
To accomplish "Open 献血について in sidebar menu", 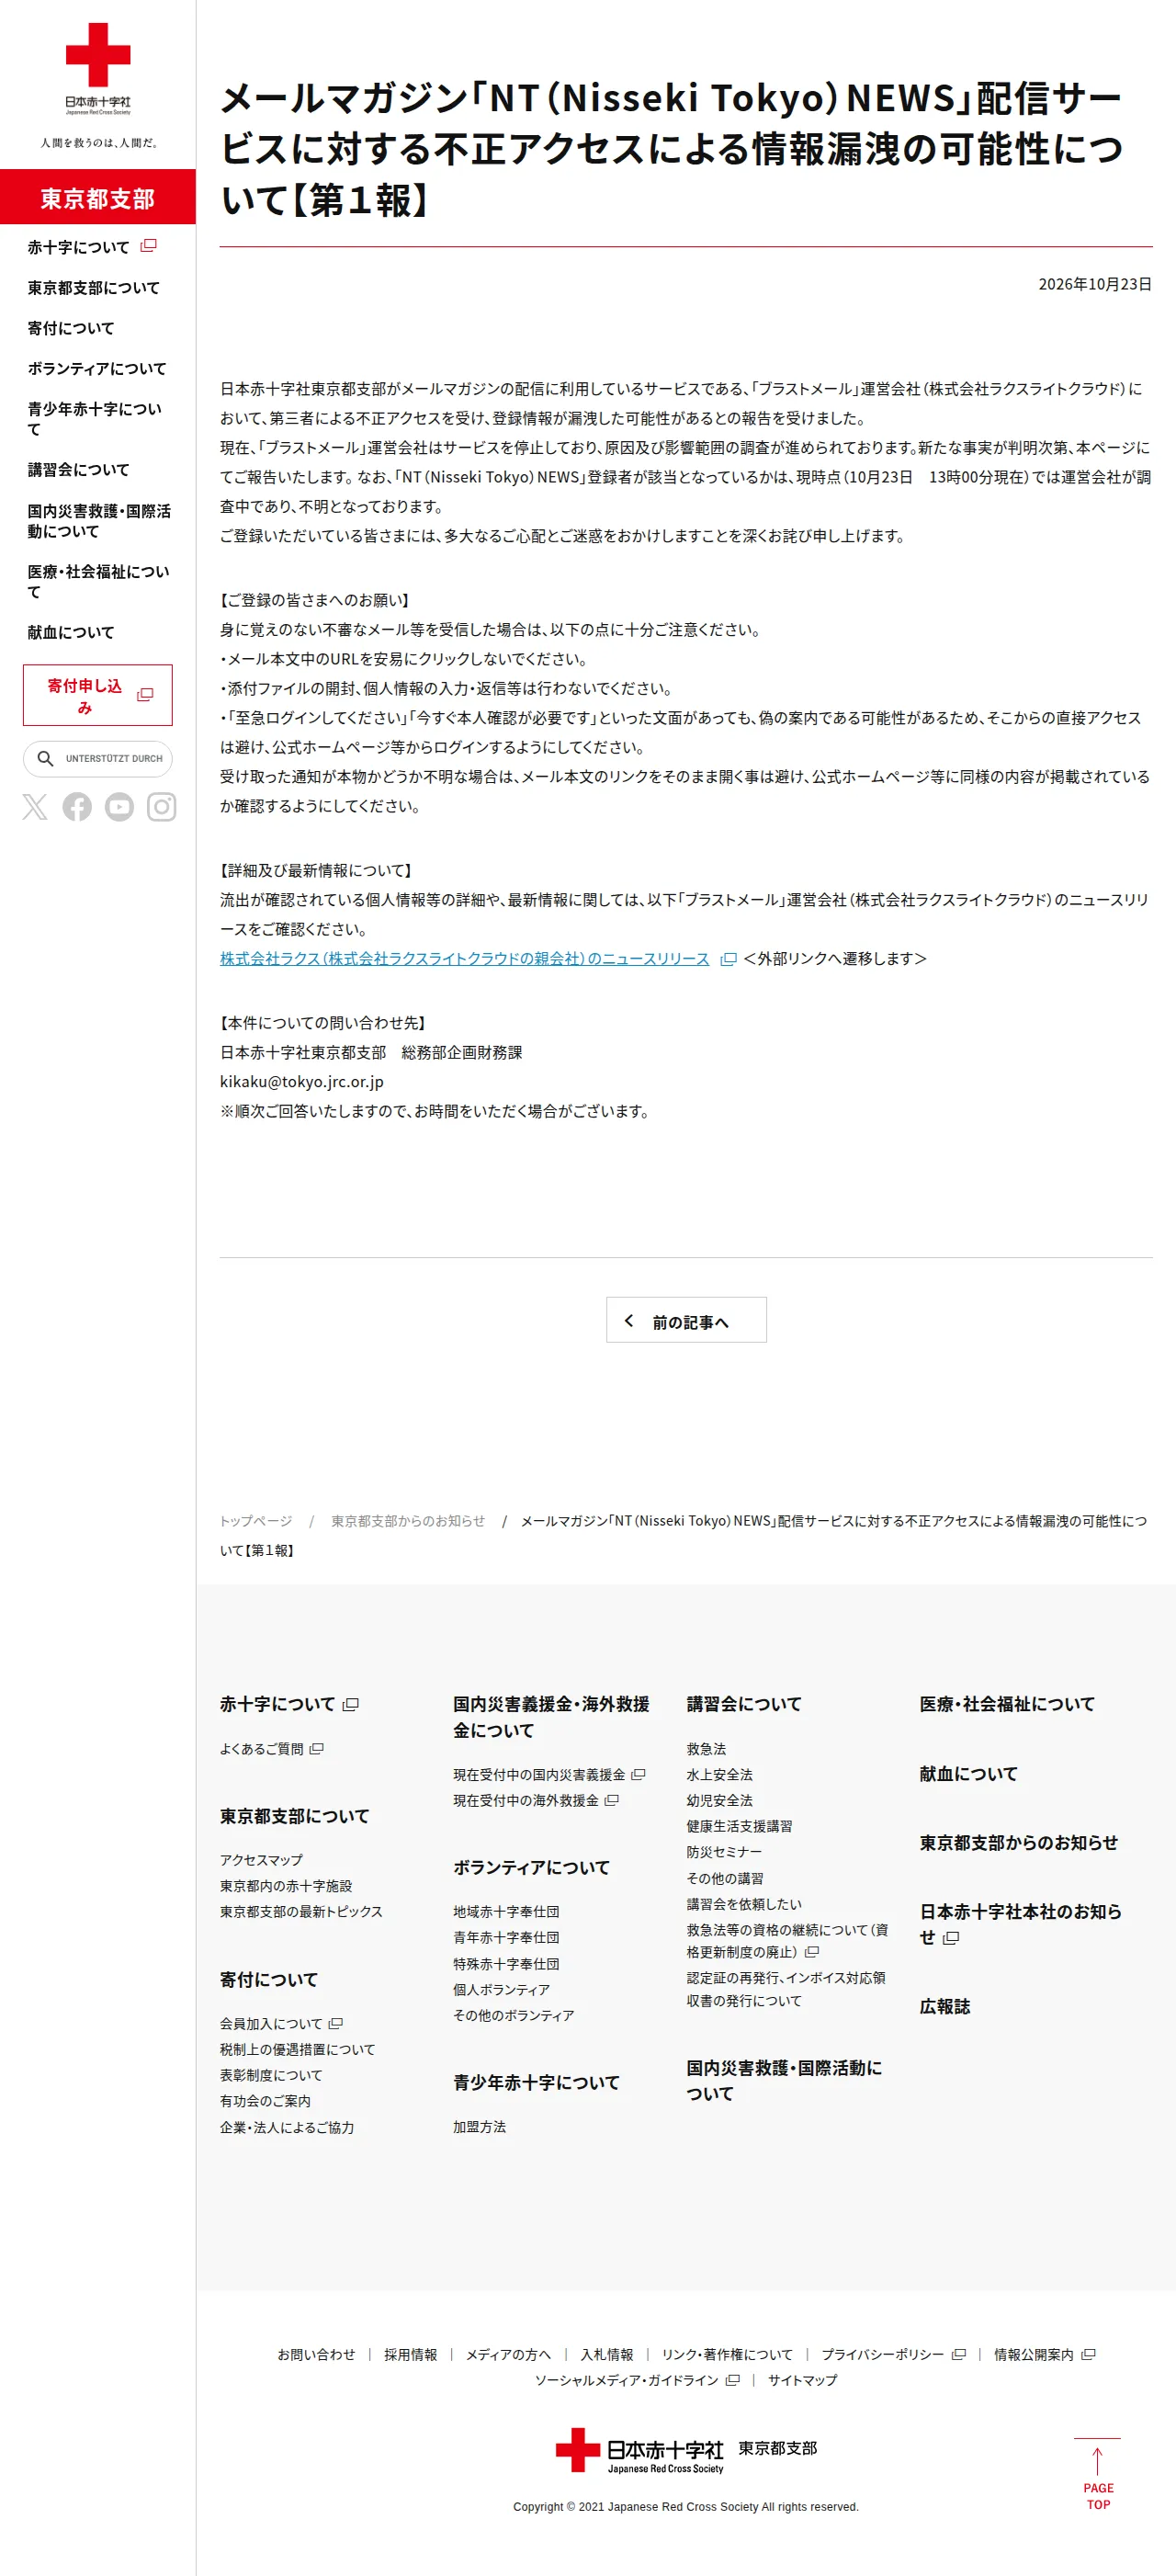I will (x=71, y=633).
